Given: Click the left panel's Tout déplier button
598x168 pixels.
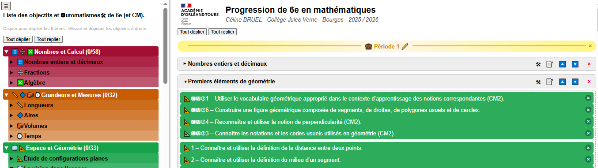Looking at the screenshot, I should [x=18, y=39].
